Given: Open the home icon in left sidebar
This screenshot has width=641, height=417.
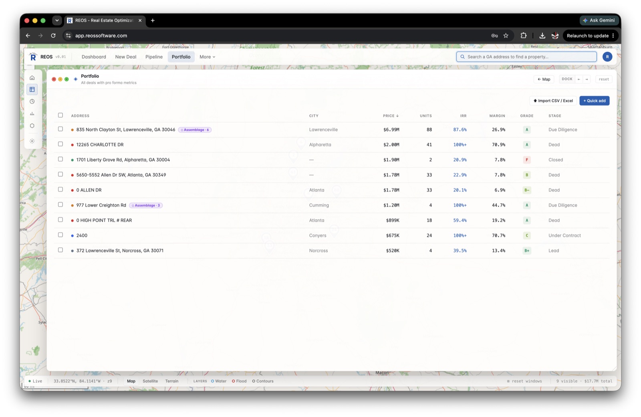Looking at the screenshot, I should [x=32, y=78].
